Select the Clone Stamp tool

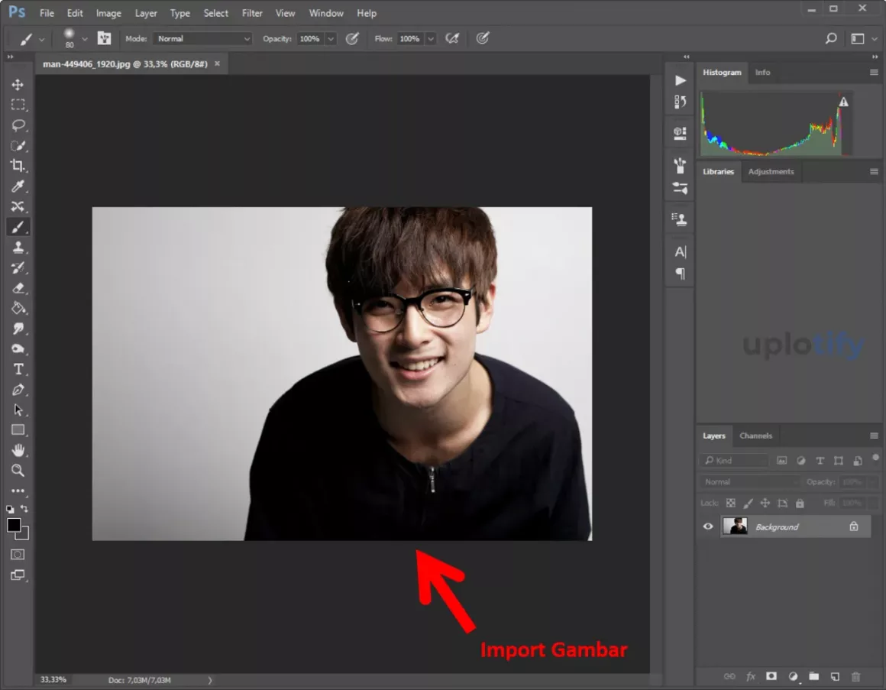pos(18,248)
